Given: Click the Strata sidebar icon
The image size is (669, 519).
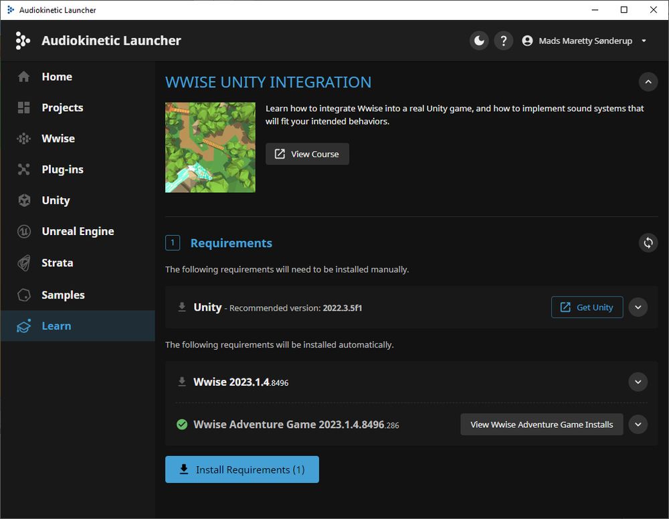Looking at the screenshot, I should 24,263.
